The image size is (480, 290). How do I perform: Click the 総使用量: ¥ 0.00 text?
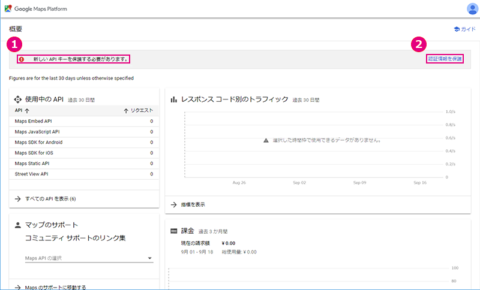(239, 252)
